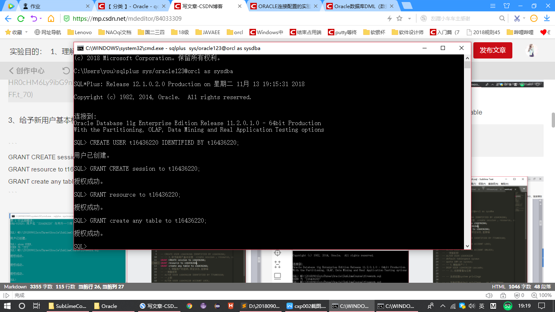Open the orcl bookmark folder
This screenshot has height=312, width=555.
235,32
